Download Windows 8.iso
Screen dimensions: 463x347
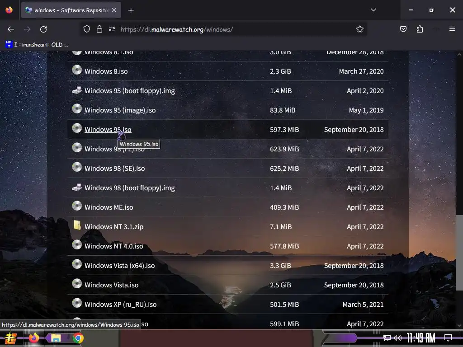point(106,71)
